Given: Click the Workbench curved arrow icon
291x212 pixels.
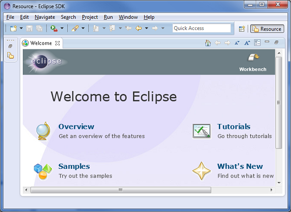Looking at the screenshot, I should pyautogui.click(x=253, y=57).
